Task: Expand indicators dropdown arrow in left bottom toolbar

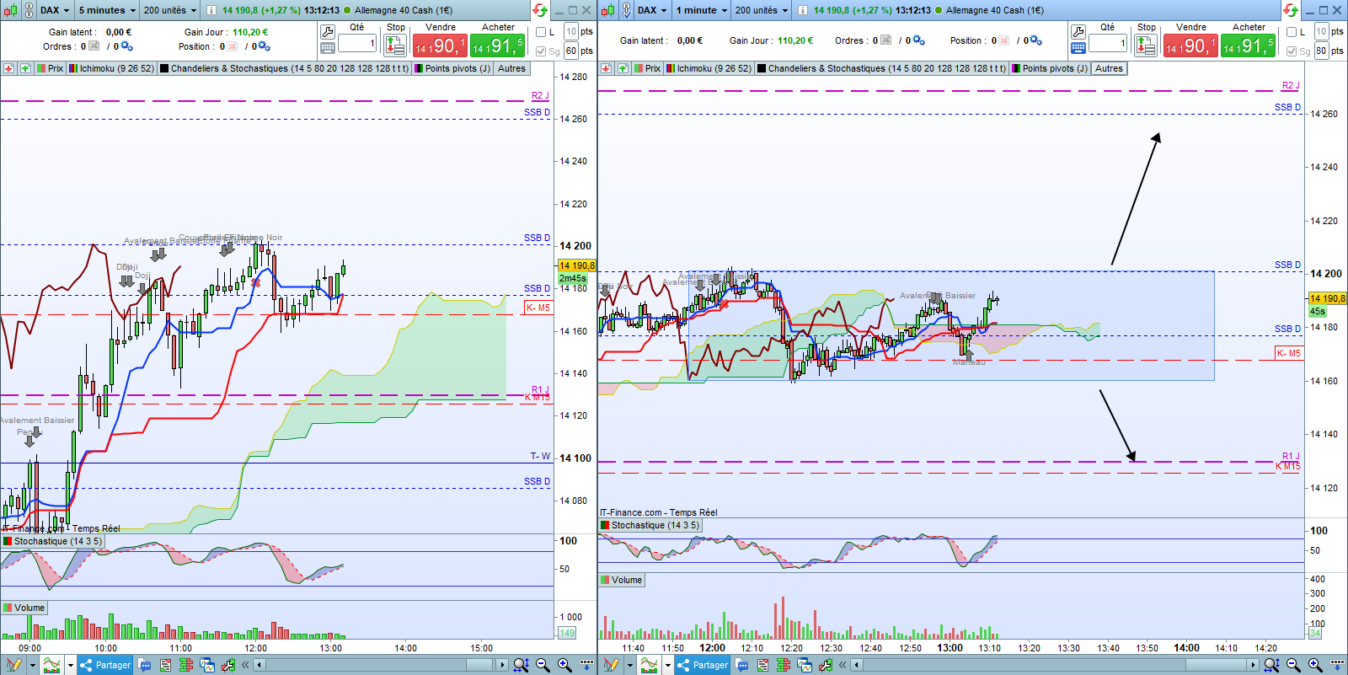Action: point(70,665)
